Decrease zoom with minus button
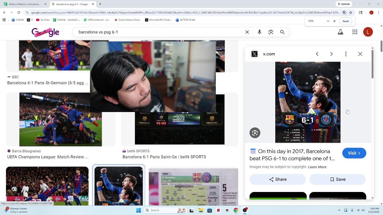The width and height of the screenshot is (383, 215). point(328,21)
